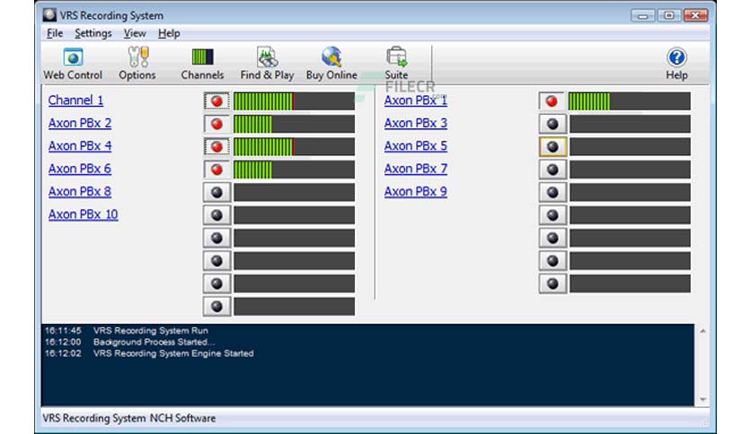Click the Axon PBx 2 audio level meter
The width and height of the screenshot is (751, 434).
click(294, 125)
